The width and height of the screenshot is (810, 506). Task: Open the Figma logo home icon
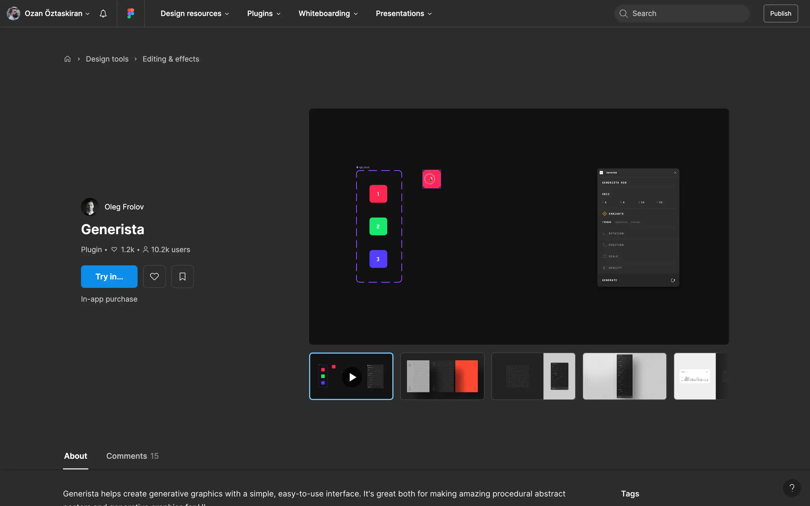130,13
